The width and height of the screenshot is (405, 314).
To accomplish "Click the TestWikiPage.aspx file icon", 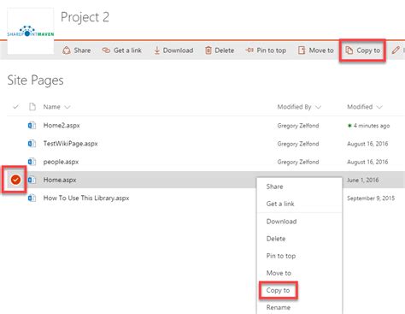I will (x=32, y=144).
